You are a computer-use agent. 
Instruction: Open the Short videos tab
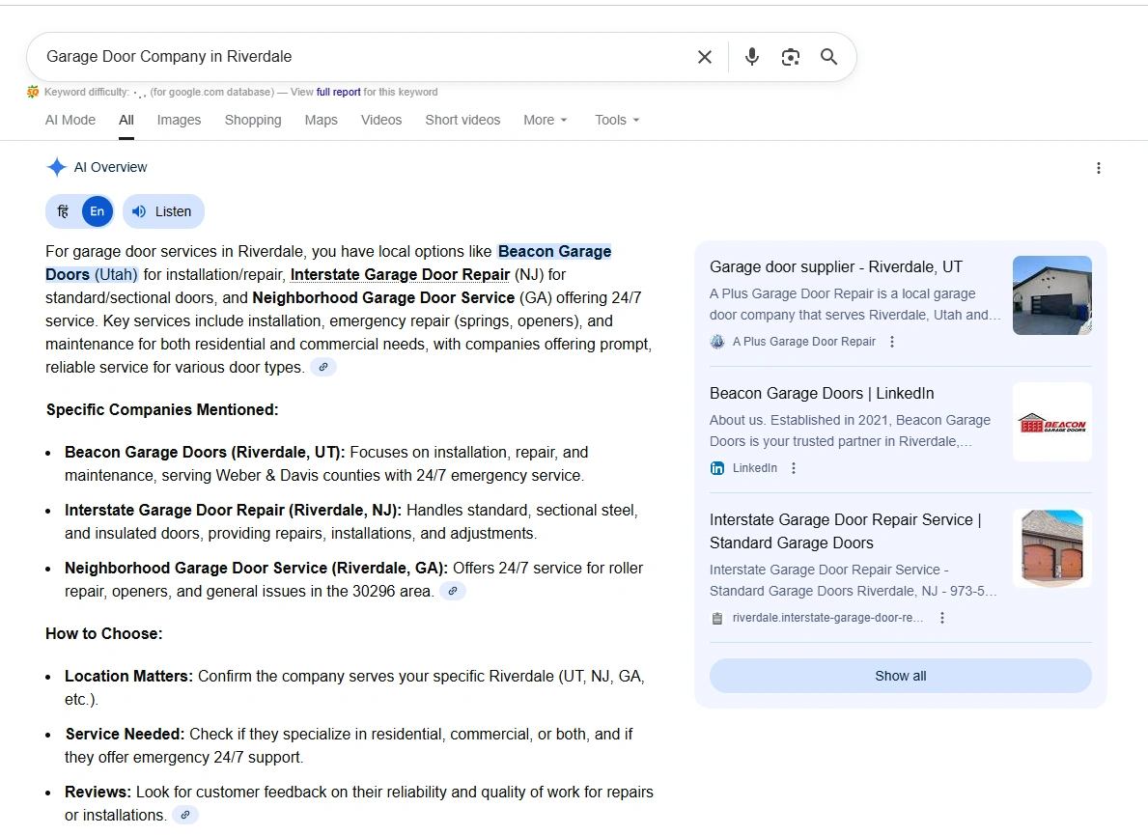(462, 120)
